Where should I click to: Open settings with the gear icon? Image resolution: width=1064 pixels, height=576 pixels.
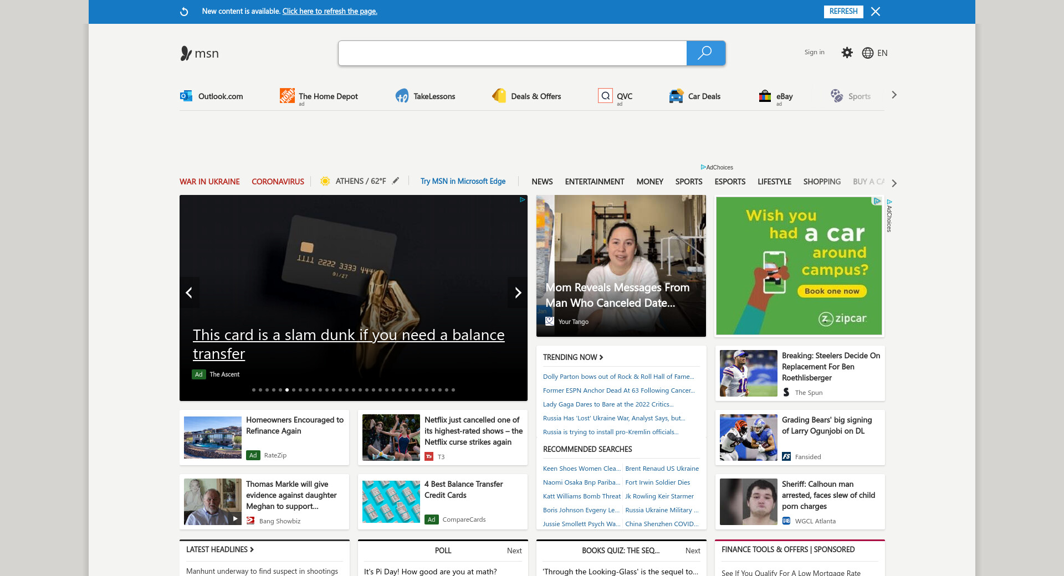point(847,53)
